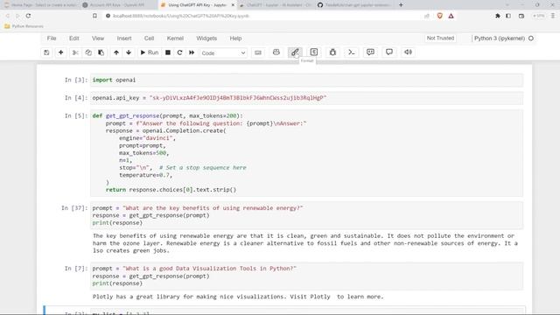This screenshot has width=560, height=315.
Task: Click the boxed E toolbar icon
Action: [314, 52]
